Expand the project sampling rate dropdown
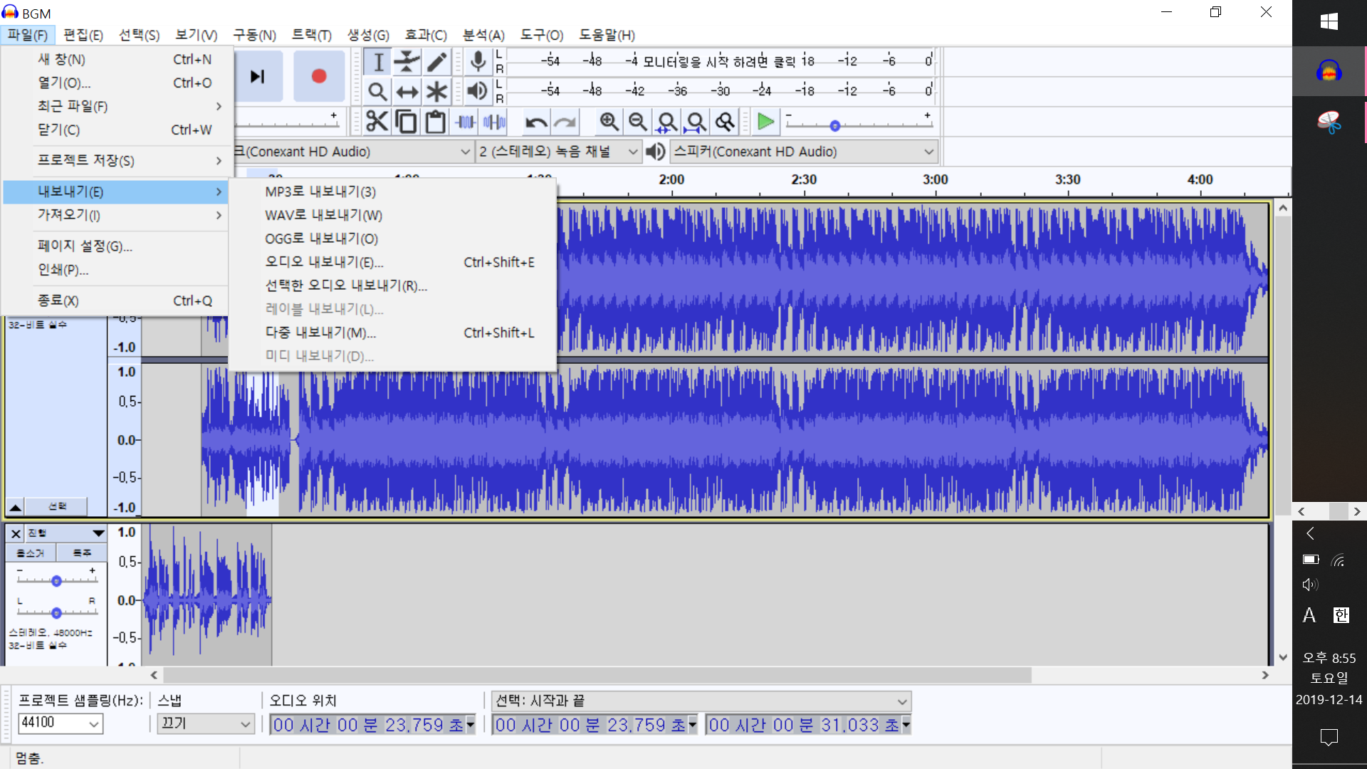This screenshot has width=1367, height=769. point(93,724)
